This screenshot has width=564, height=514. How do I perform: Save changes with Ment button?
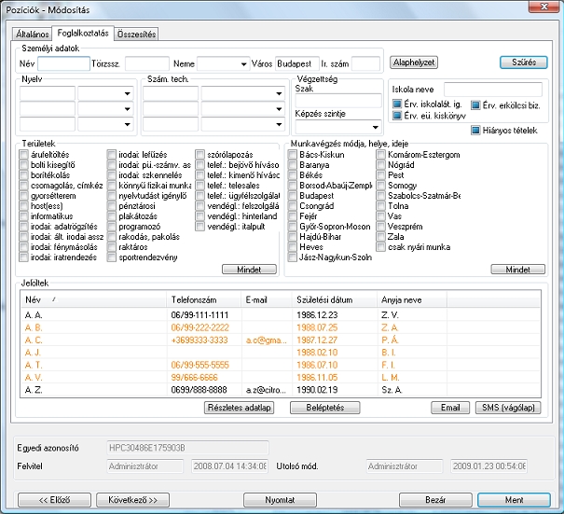pyautogui.click(x=514, y=500)
